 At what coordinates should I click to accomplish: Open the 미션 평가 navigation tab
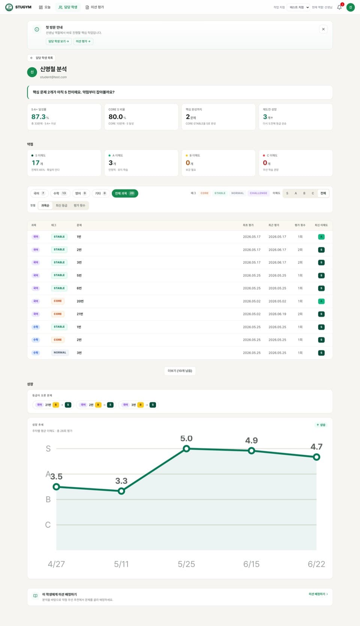95,7
